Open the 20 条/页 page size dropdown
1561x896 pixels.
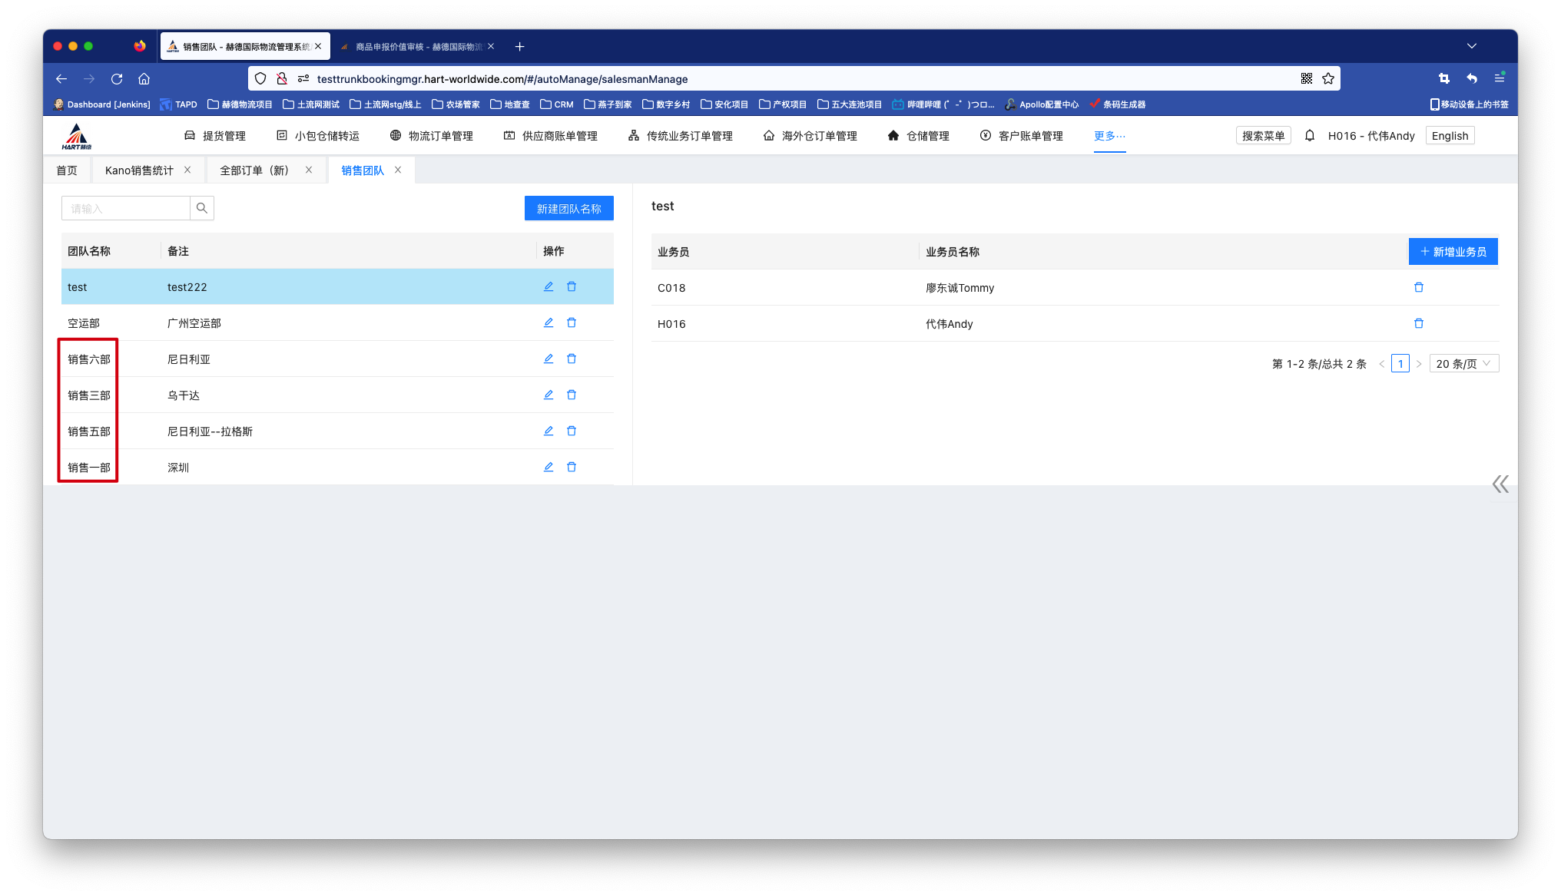tap(1463, 364)
